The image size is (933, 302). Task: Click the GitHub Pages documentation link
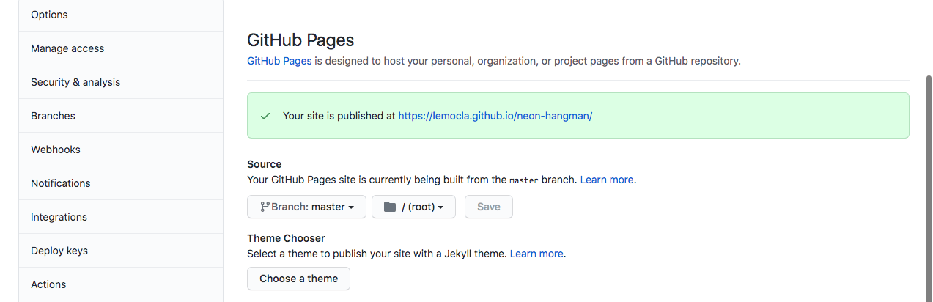coord(279,61)
